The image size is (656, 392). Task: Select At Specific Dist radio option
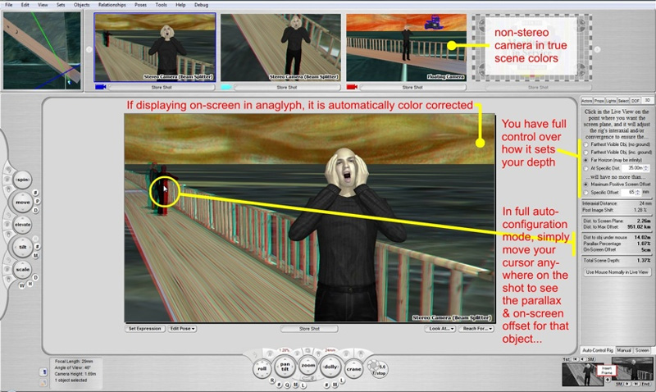[x=586, y=168]
